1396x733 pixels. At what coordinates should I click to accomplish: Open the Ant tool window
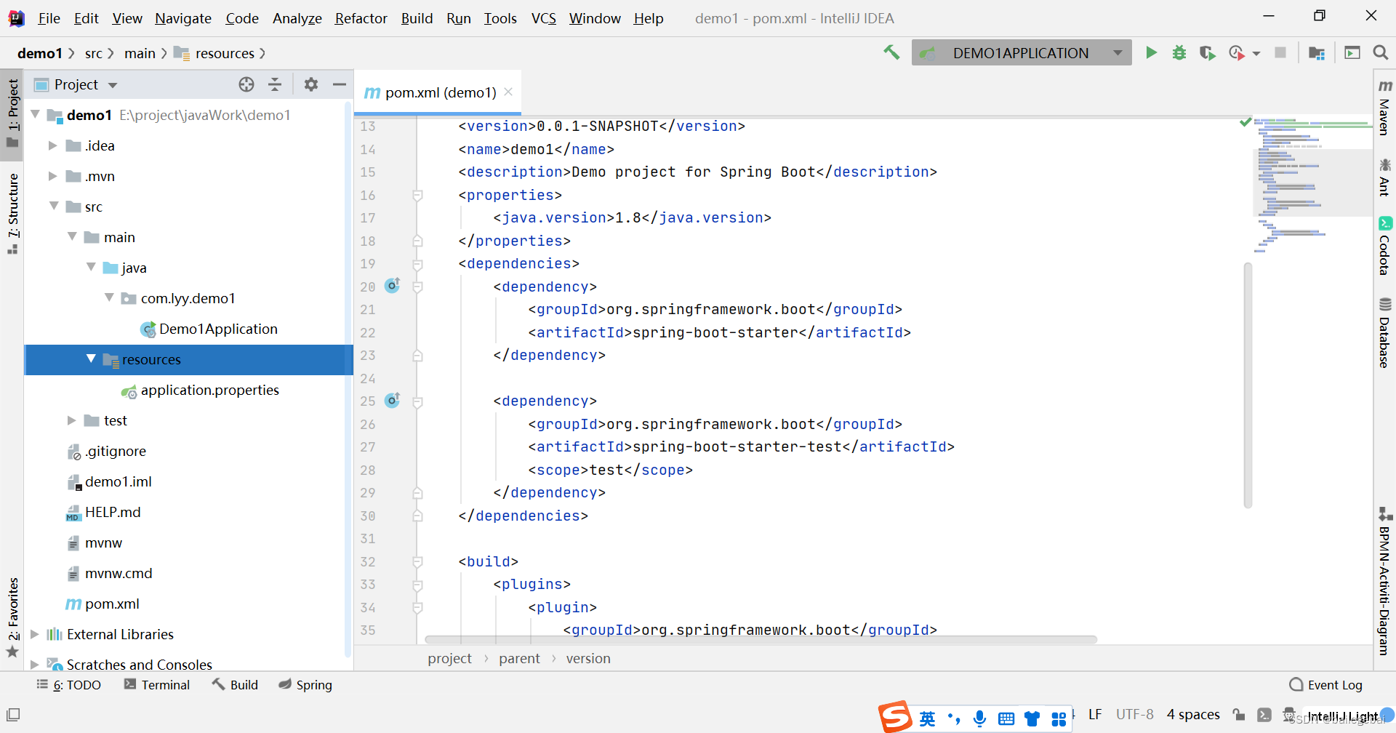point(1384,177)
